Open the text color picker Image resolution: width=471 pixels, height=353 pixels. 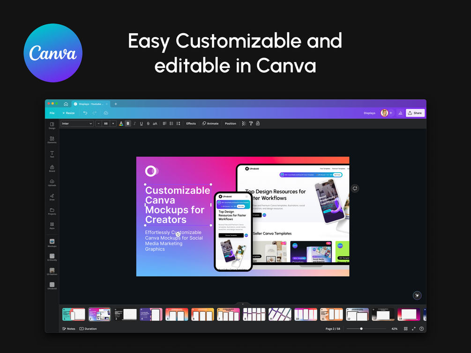[x=121, y=124]
